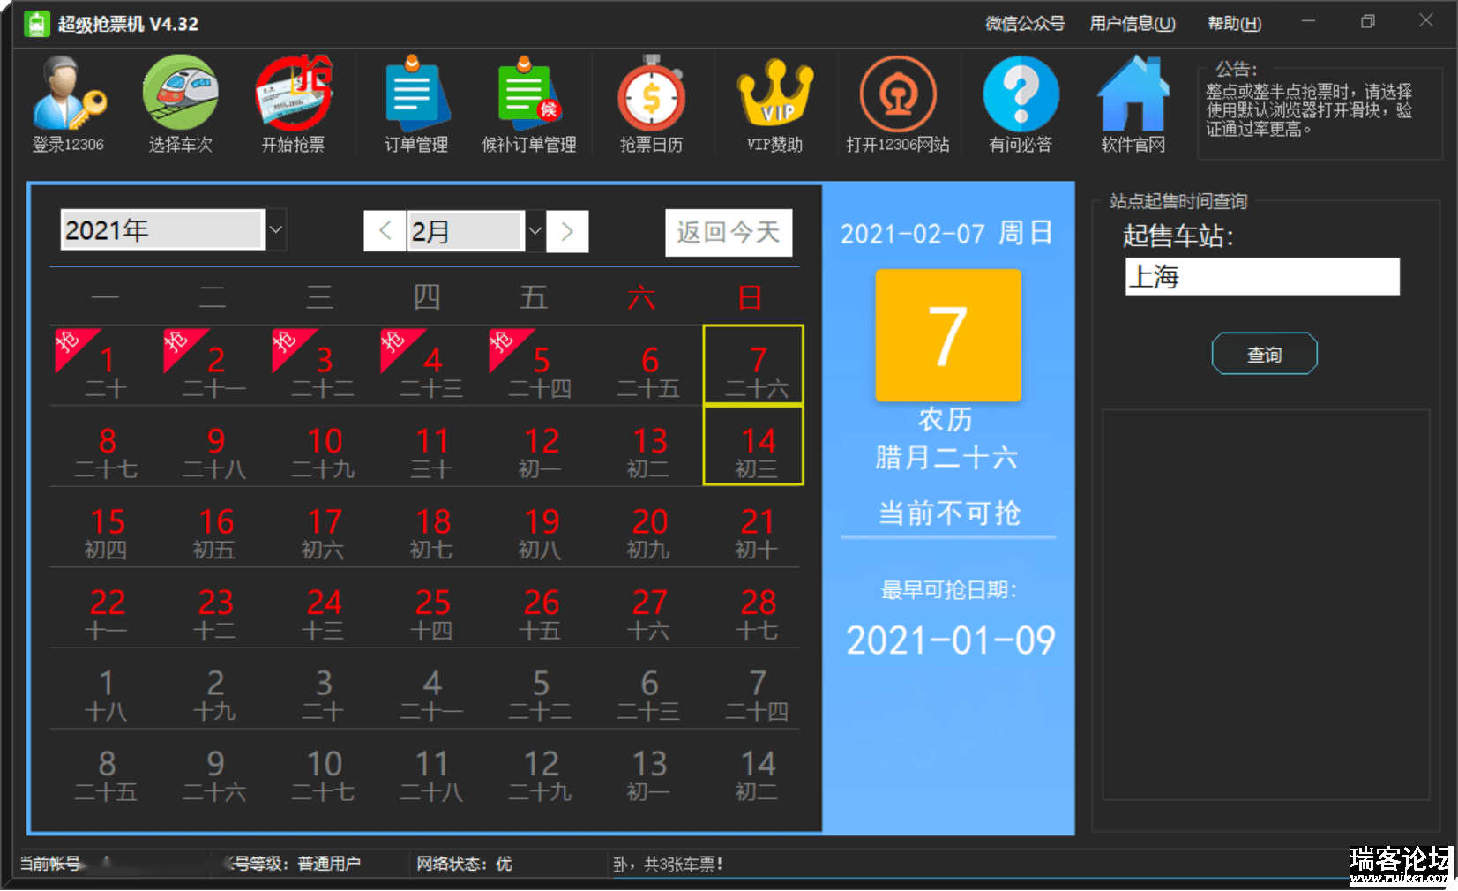
Task: Select February 21 (初十) date cell
Action: pyautogui.click(x=757, y=528)
